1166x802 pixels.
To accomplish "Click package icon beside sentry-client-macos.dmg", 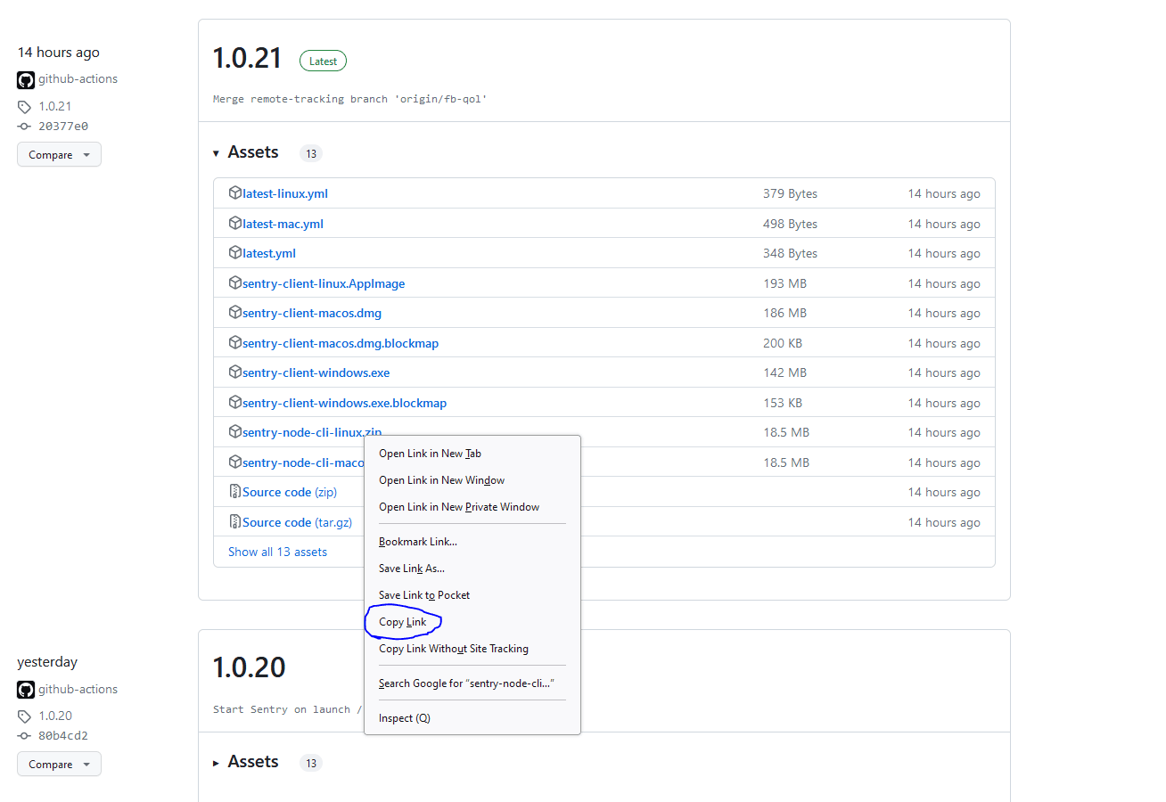I will pyautogui.click(x=235, y=312).
